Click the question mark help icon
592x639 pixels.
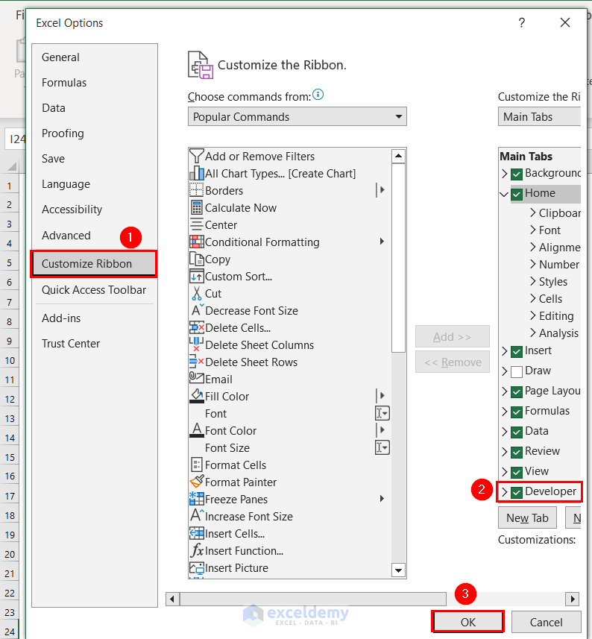point(521,23)
